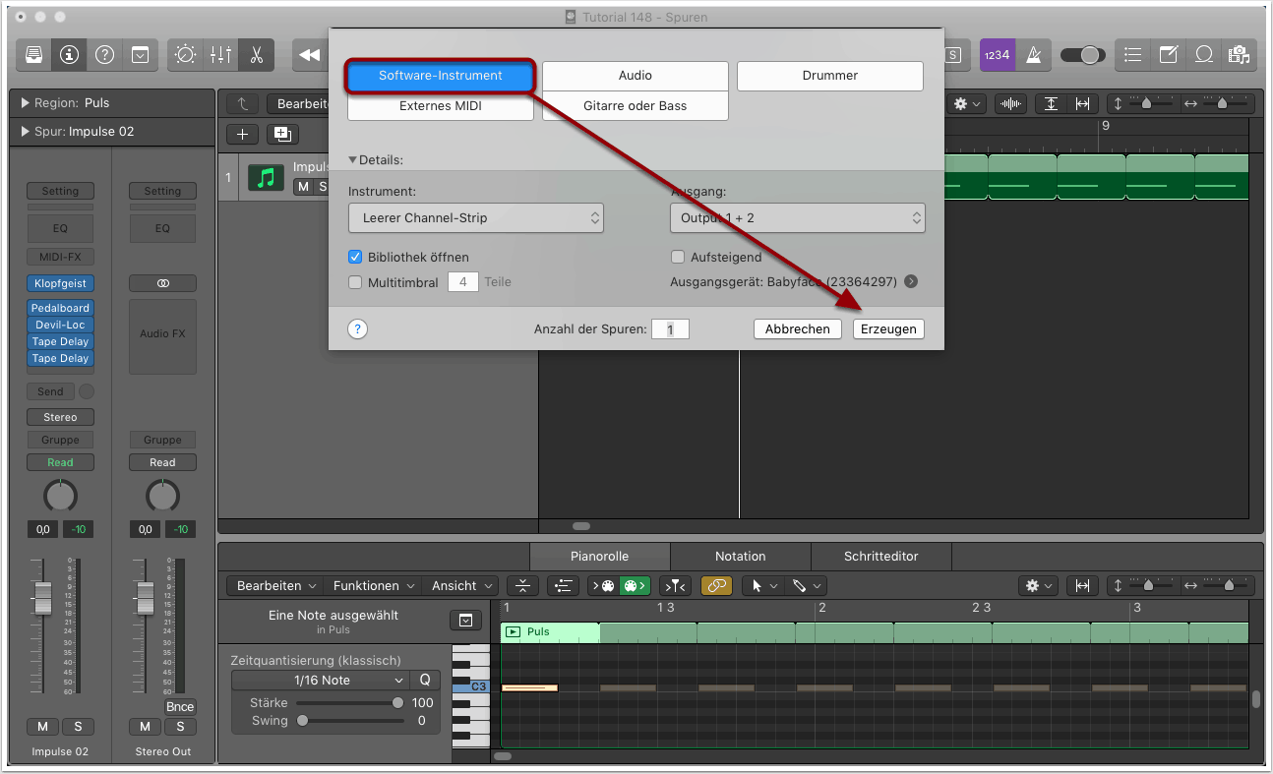Open the Output 1 + 2 dropdown
This screenshot has height=774, width=1273.
tap(797, 217)
